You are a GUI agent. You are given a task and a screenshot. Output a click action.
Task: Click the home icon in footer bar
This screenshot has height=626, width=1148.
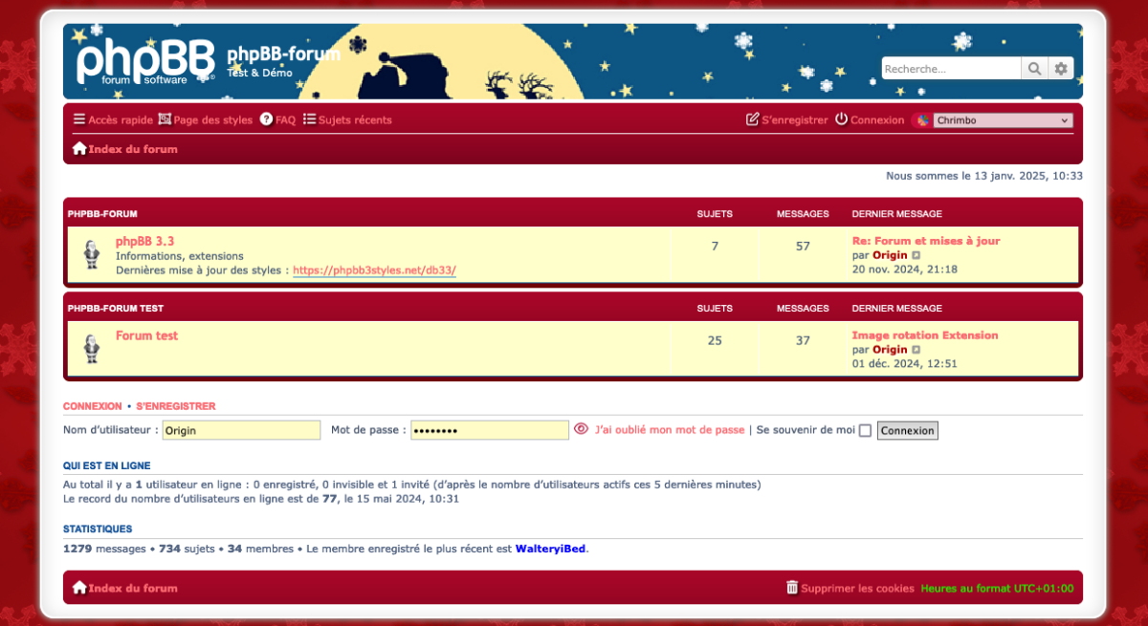click(x=79, y=588)
